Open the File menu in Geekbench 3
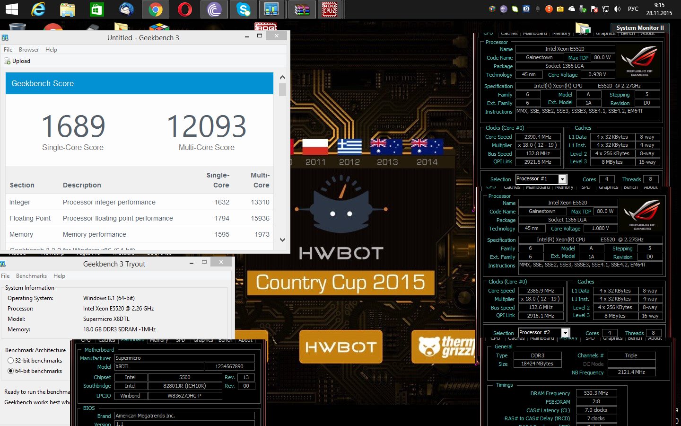The image size is (681, 426). click(x=8, y=50)
